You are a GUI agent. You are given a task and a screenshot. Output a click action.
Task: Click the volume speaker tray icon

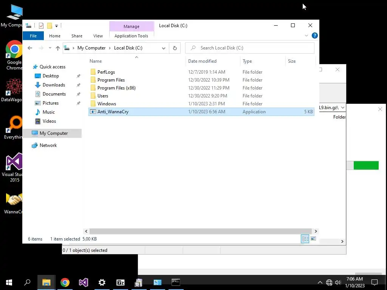(x=338, y=282)
